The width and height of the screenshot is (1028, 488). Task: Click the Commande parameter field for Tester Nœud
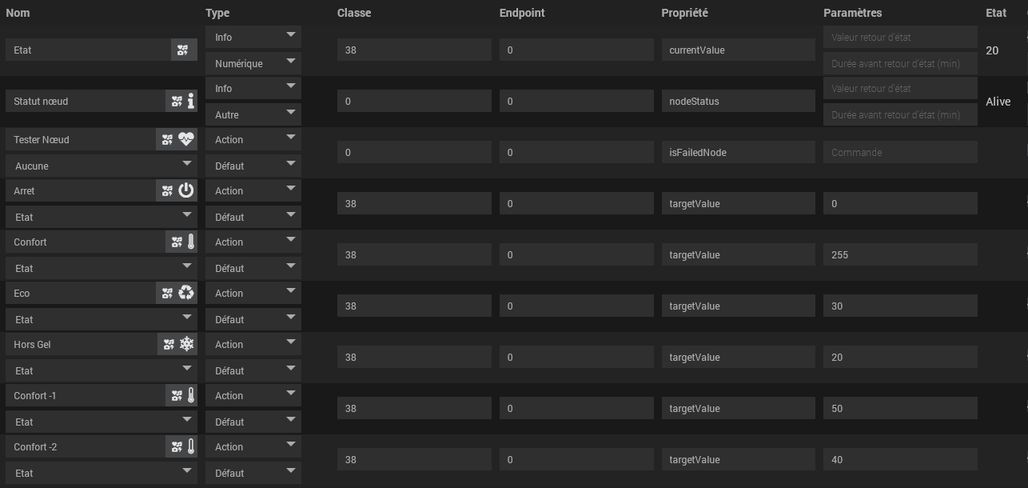pyautogui.click(x=900, y=152)
